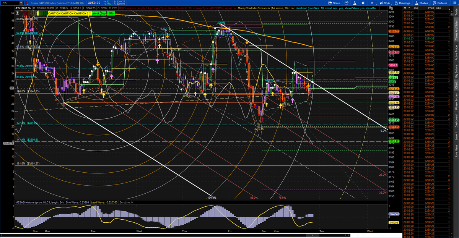Click the CAUTION CAUTION CAUTION label
This screenshot has height=238, width=459.
click(70, 13)
